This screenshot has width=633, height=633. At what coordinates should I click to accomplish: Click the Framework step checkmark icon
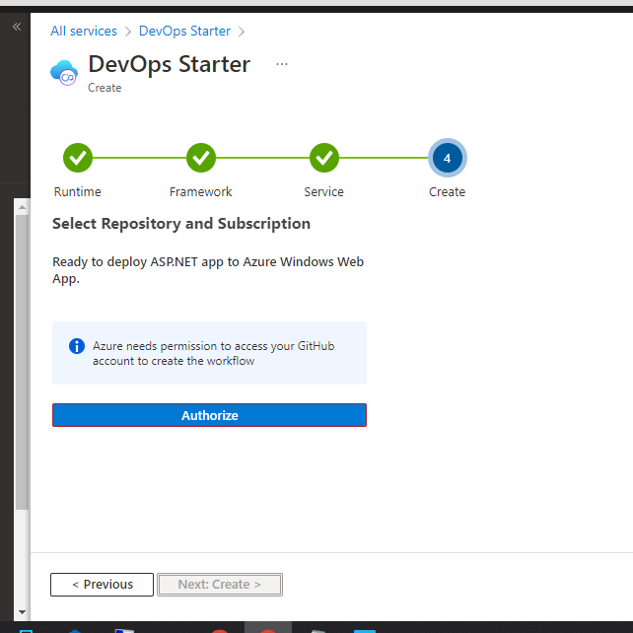click(201, 157)
